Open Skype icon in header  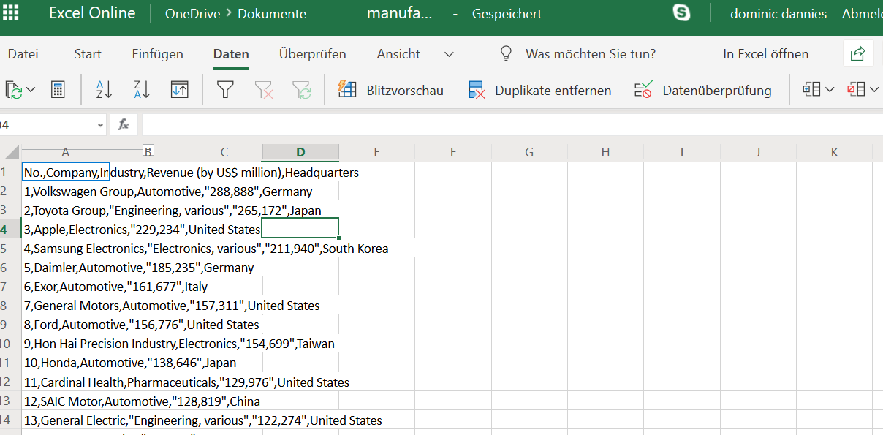(x=681, y=12)
